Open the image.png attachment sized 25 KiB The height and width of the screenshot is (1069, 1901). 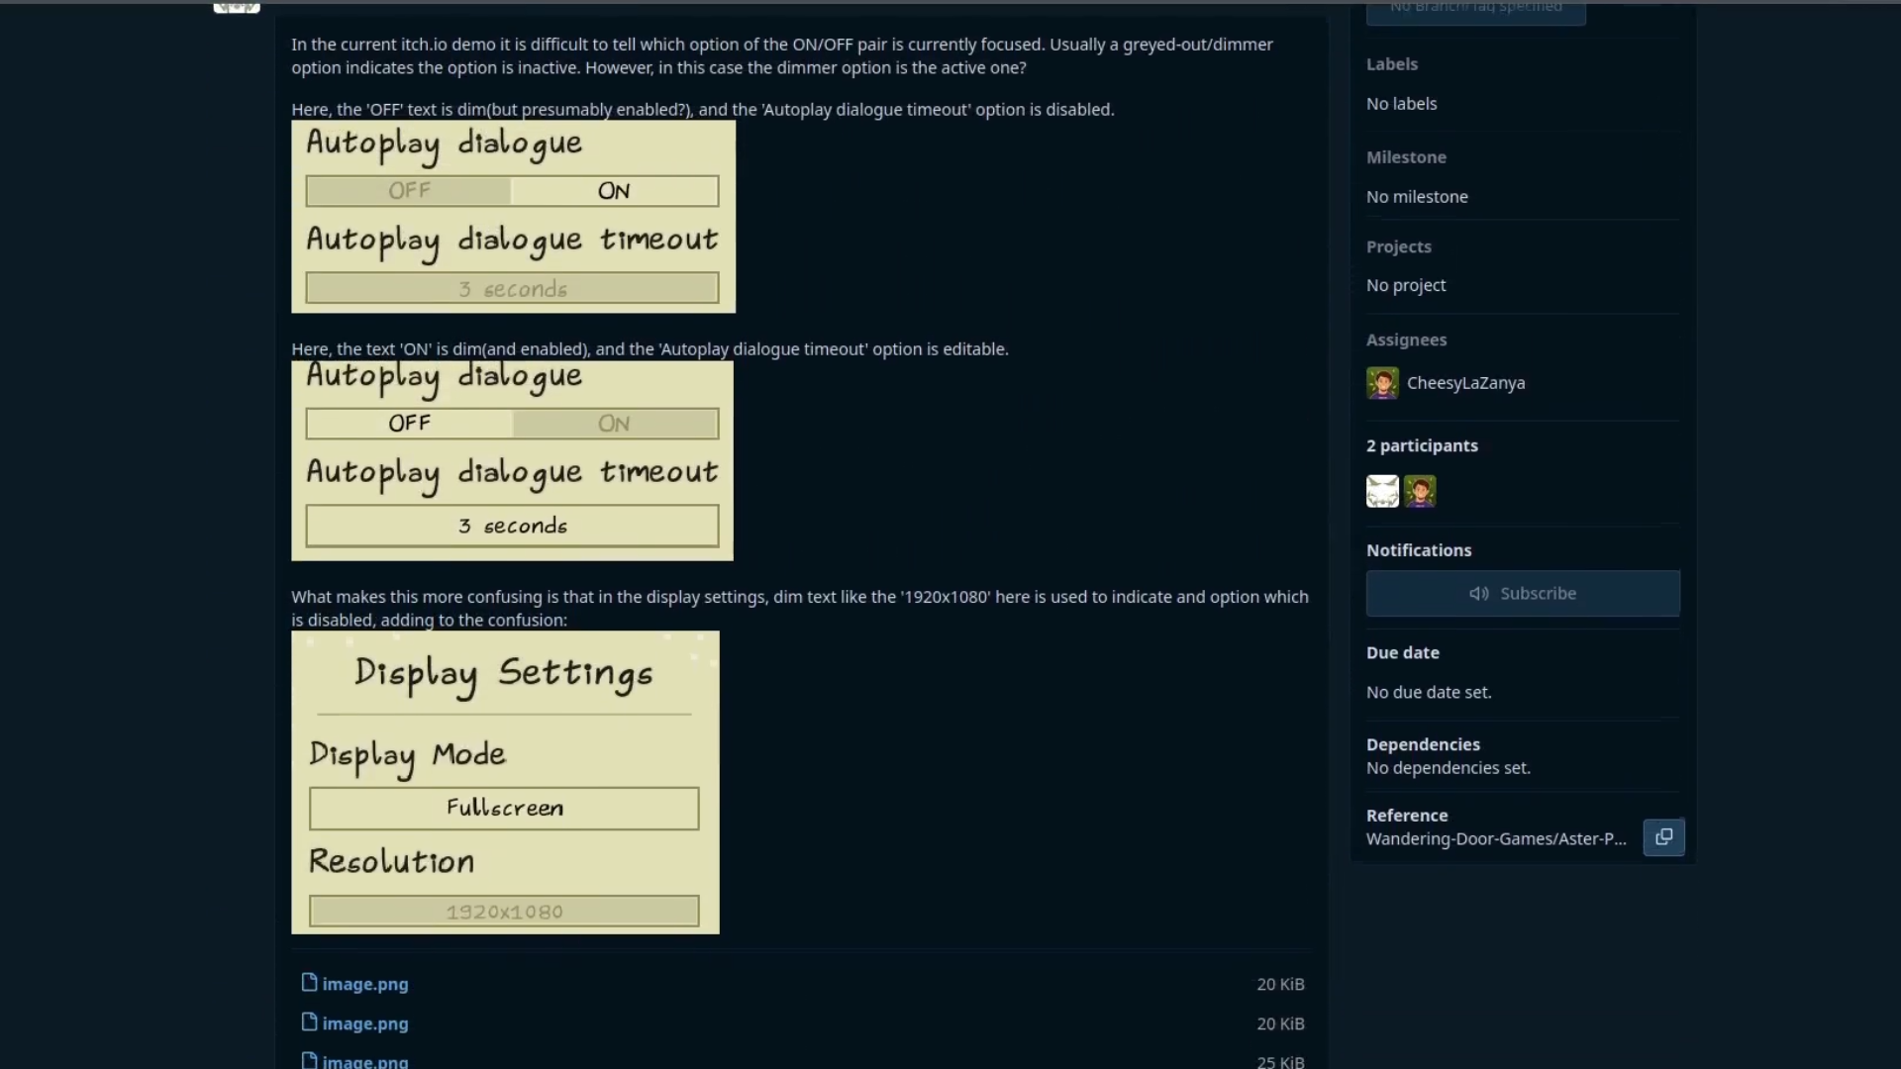click(364, 1061)
